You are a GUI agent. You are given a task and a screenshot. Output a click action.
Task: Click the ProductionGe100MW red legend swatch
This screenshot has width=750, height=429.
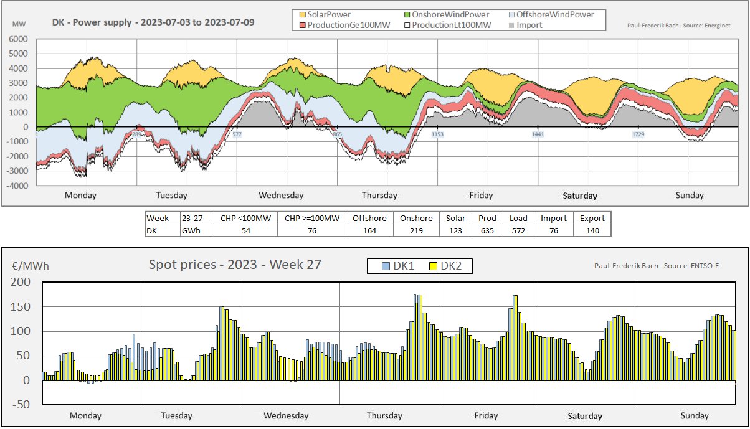pos(303,25)
